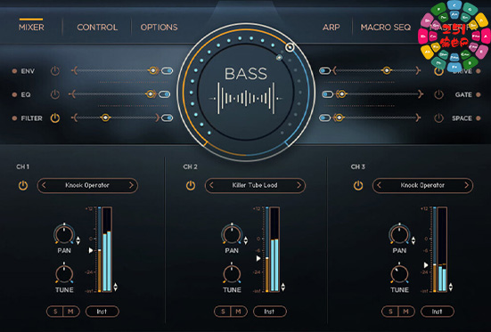Open CH 3 Knock Operator preset name
This screenshot has height=332, width=491.
tap(422, 185)
